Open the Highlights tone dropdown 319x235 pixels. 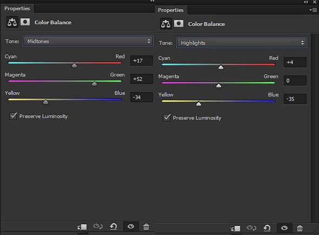pos(242,43)
